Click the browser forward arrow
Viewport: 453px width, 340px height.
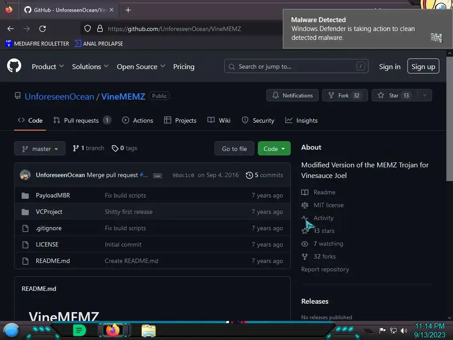click(x=27, y=29)
